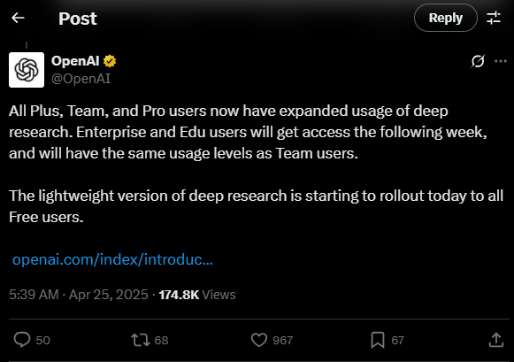Bookmark the post with bookmark icon
The image size is (514, 362).
click(x=378, y=340)
